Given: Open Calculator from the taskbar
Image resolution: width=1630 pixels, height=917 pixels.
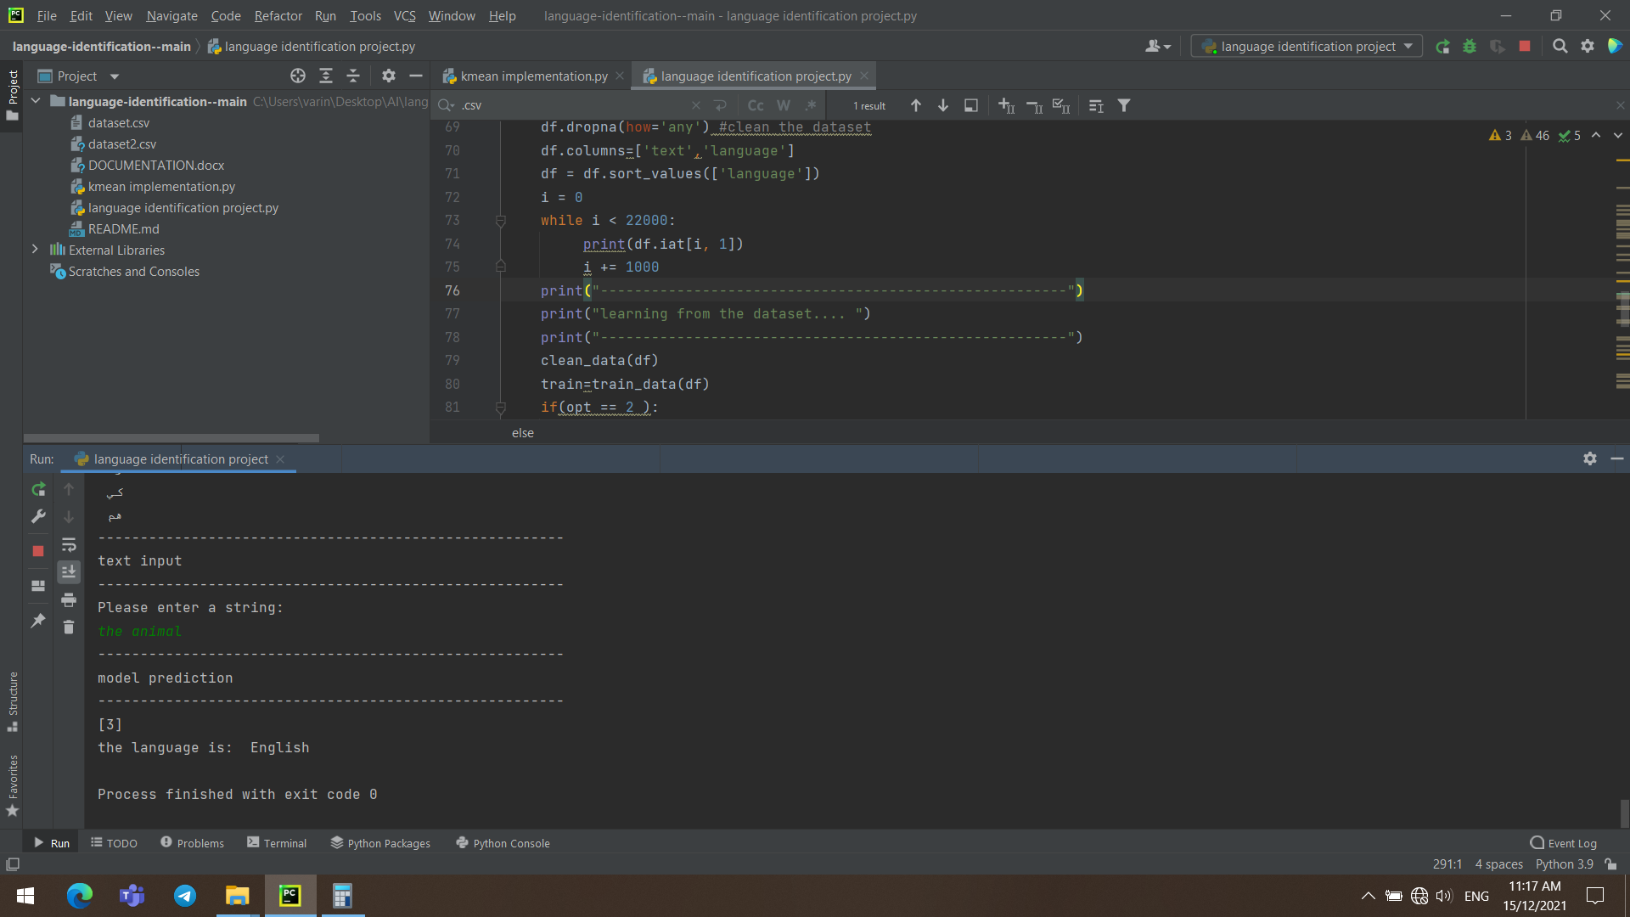Looking at the screenshot, I should tap(342, 895).
